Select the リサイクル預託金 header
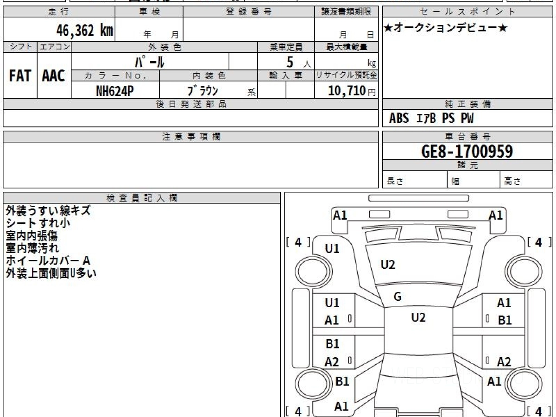556x417 pixels. click(x=347, y=76)
